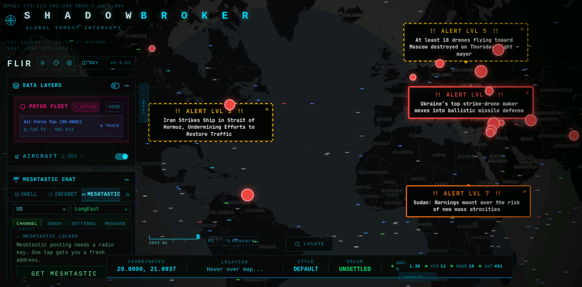This screenshot has width=582, height=287.
Task: Click the red marker over Canada
Action: point(152,49)
